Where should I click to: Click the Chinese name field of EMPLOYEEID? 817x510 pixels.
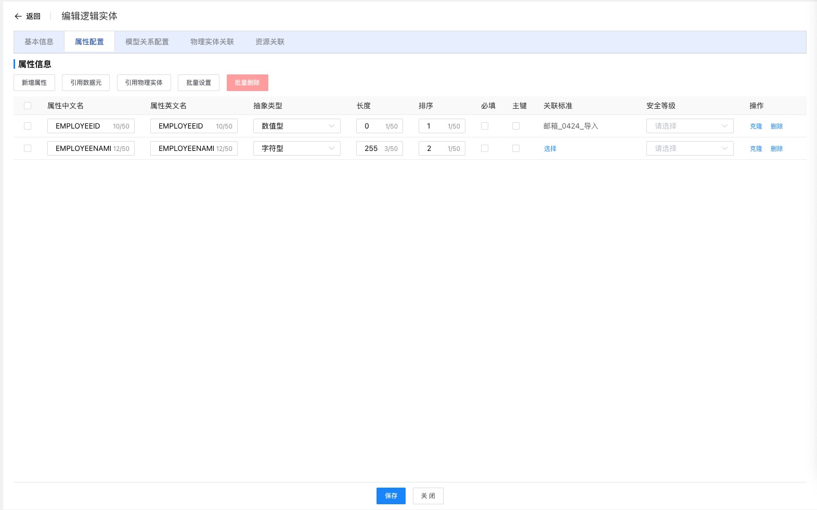tap(91, 126)
